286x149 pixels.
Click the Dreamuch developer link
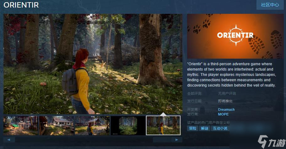pyautogui.click(x=226, y=109)
